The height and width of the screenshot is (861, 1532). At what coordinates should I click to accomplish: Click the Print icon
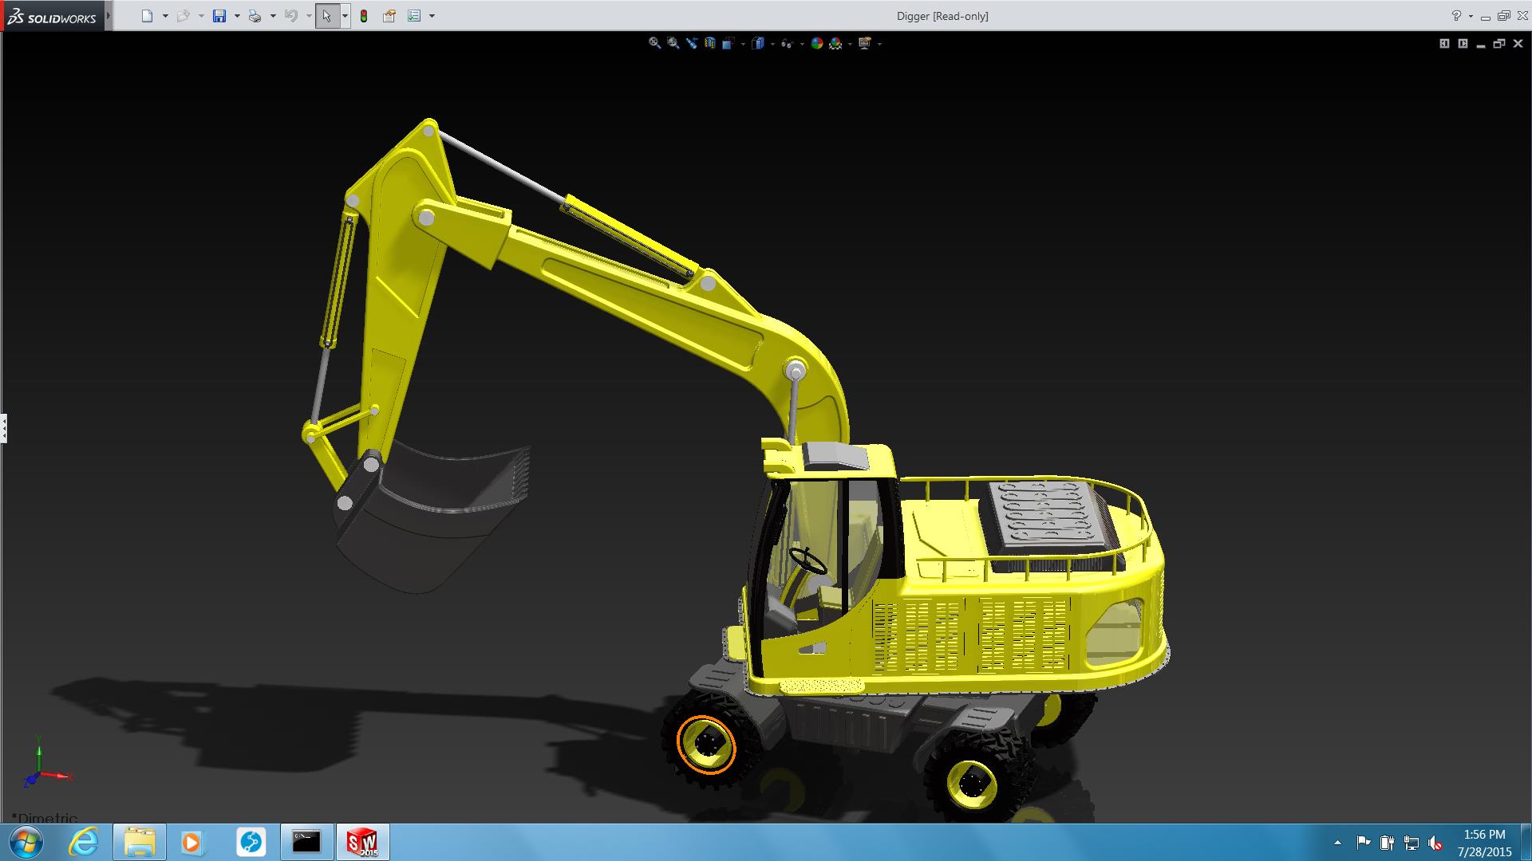click(x=255, y=16)
